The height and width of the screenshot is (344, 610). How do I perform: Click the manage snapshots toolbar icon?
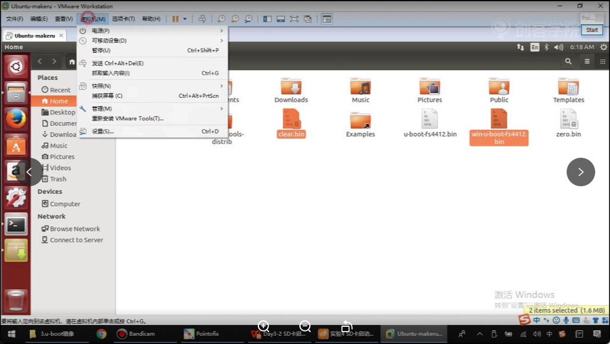coord(248,18)
